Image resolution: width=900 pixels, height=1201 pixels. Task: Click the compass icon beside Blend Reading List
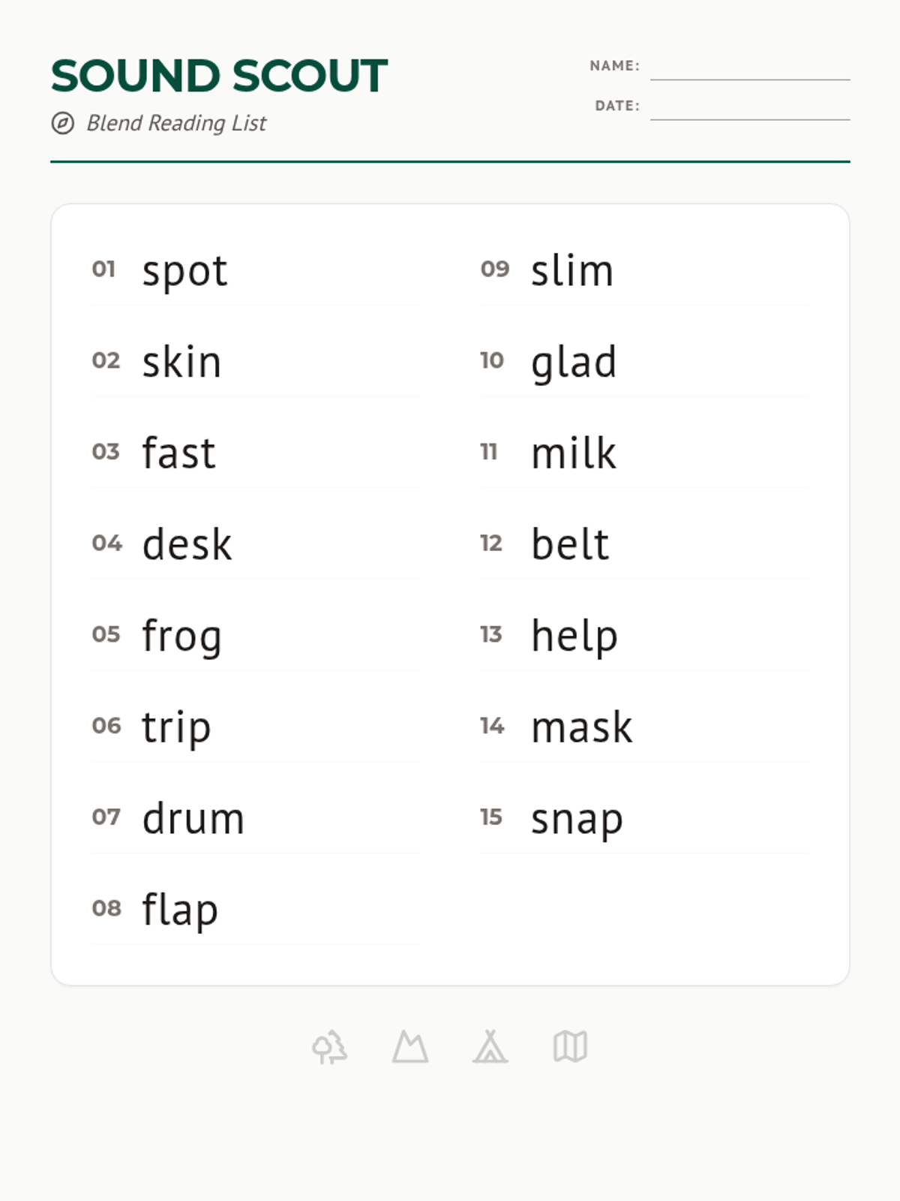(63, 123)
